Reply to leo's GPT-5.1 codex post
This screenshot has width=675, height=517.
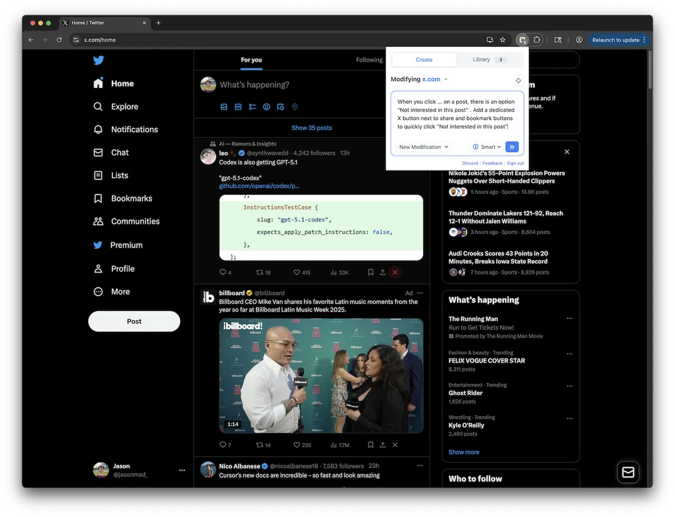(x=225, y=272)
